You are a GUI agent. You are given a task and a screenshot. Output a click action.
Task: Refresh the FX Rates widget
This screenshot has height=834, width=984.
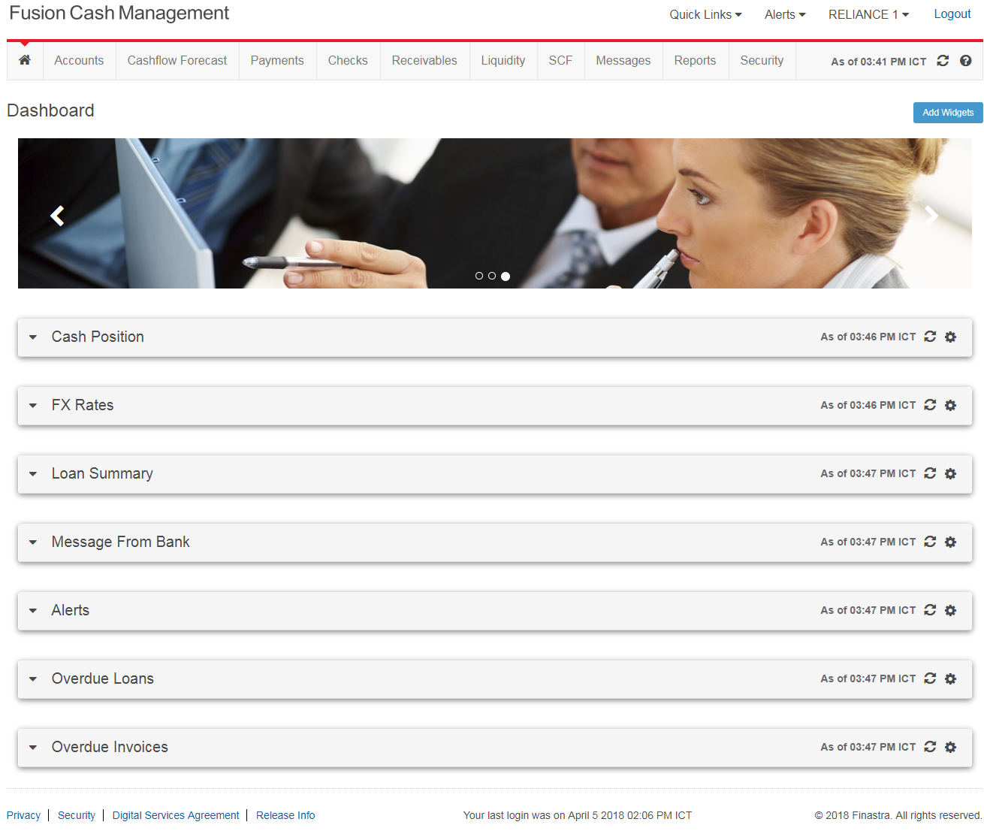pyautogui.click(x=930, y=405)
